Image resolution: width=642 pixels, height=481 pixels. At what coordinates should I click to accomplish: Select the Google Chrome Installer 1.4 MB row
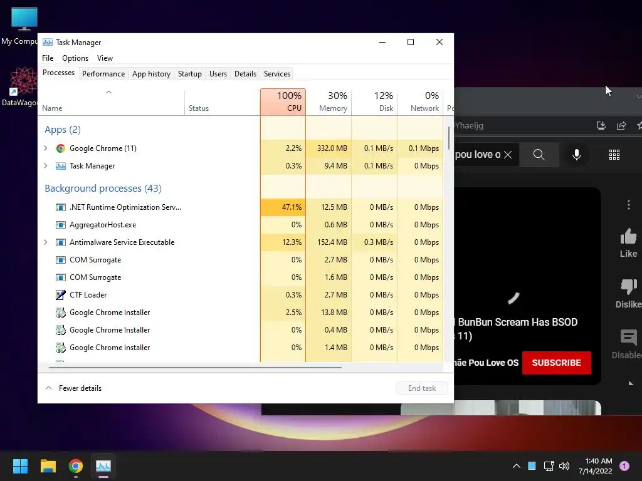tap(241, 348)
